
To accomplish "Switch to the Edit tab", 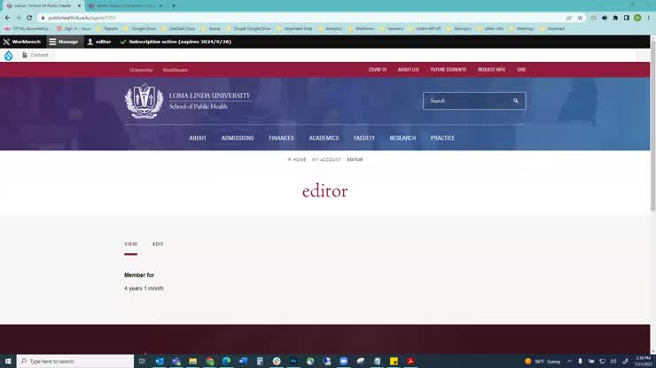I will click(158, 244).
